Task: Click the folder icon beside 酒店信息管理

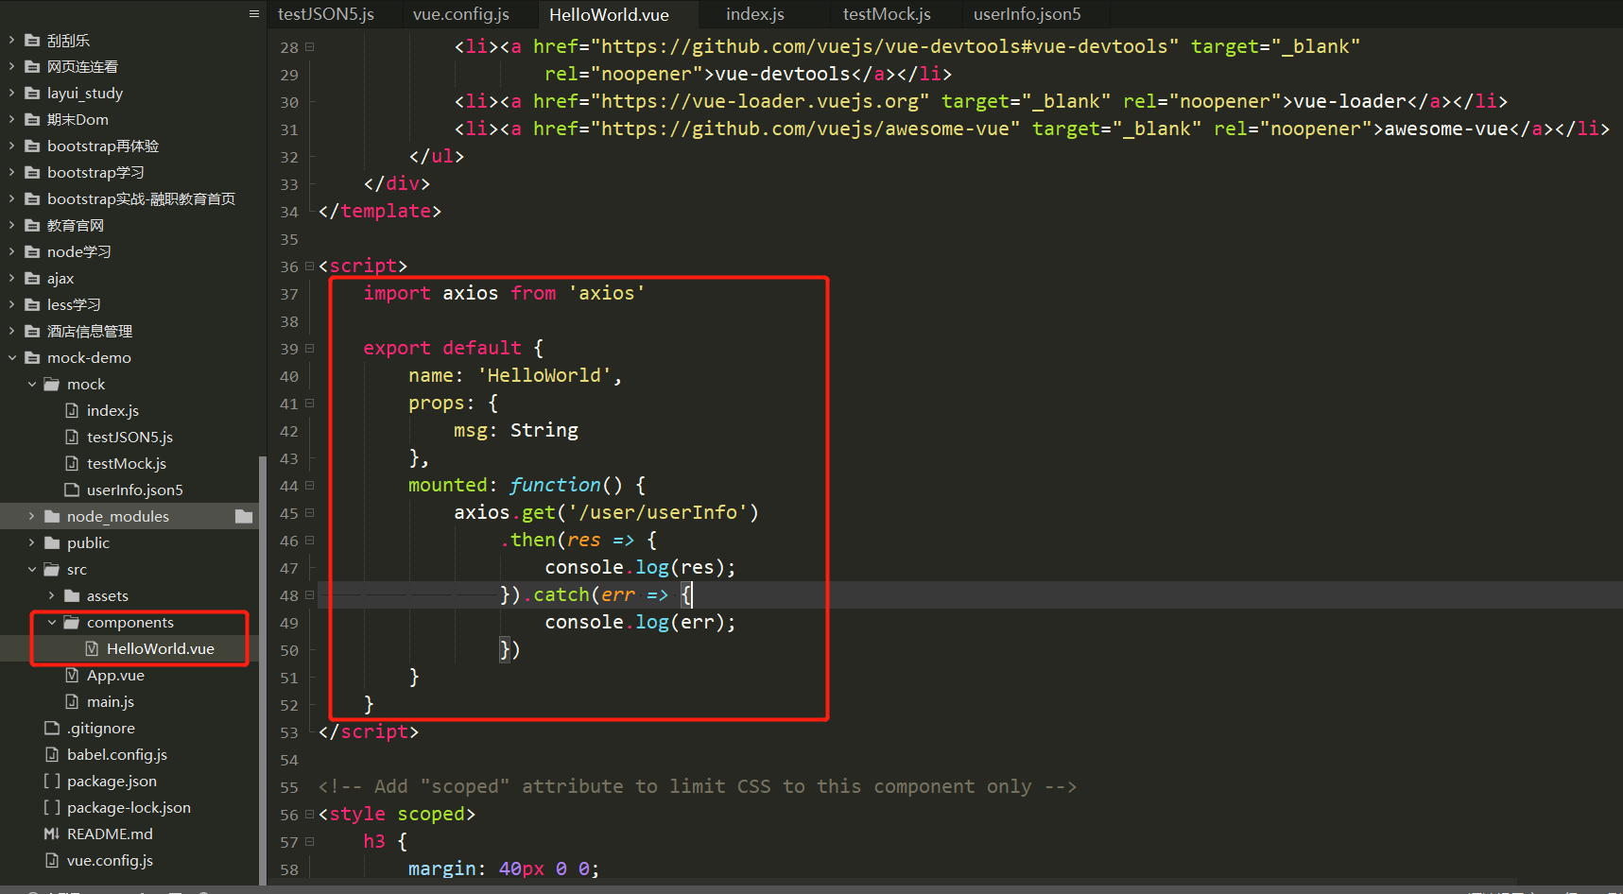Action: pos(32,332)
